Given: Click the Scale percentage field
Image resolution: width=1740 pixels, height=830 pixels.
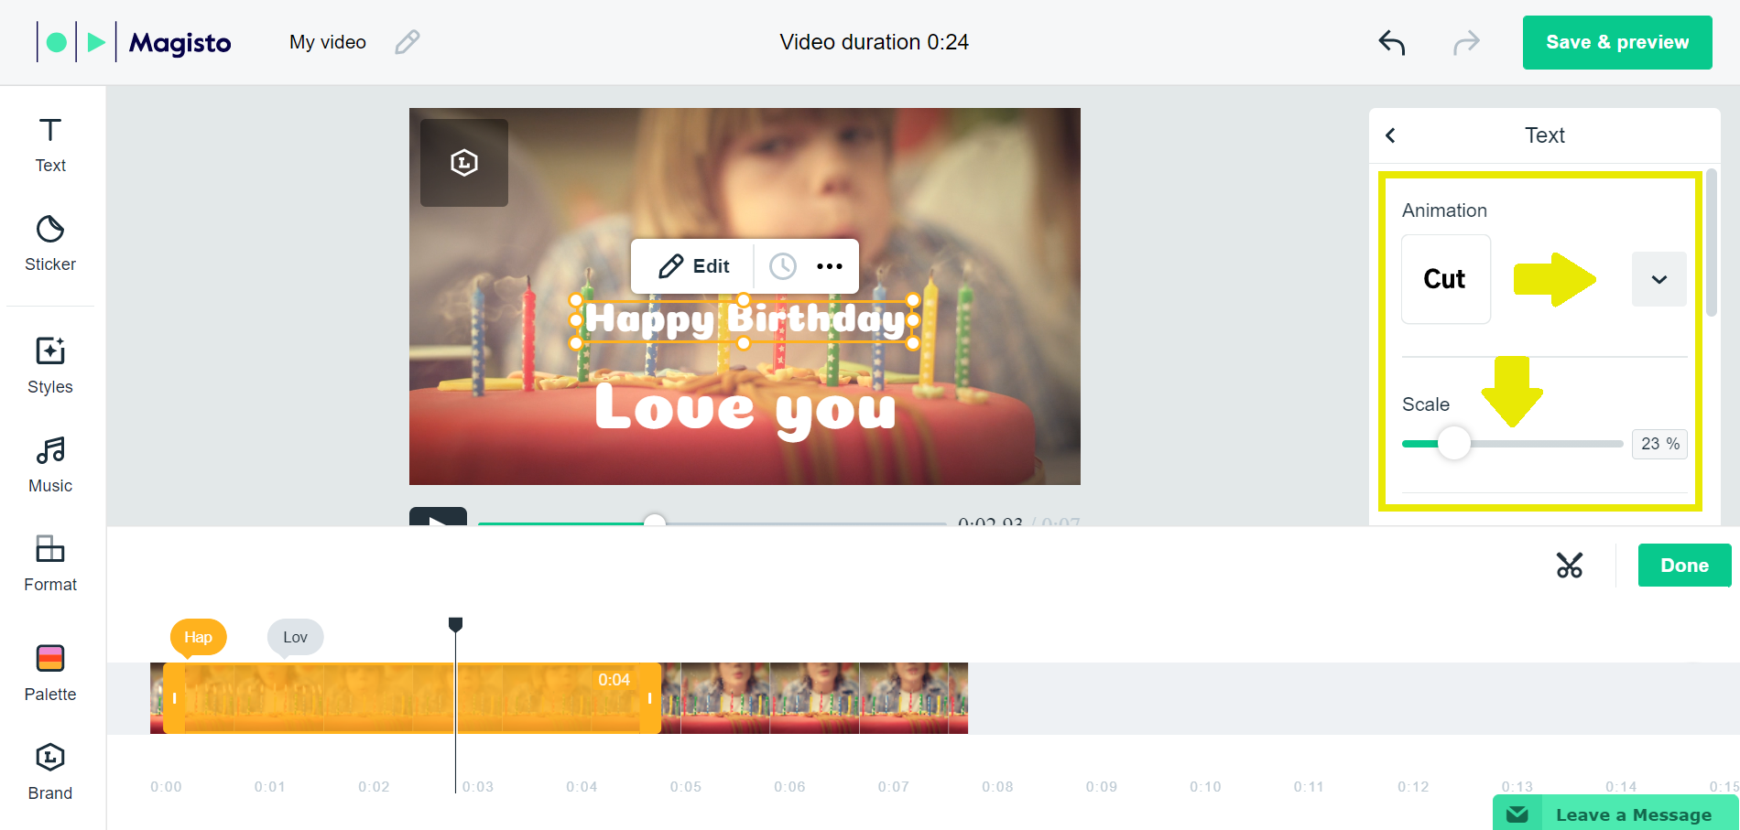Looking at the screenshot, I should (1659, 444).
